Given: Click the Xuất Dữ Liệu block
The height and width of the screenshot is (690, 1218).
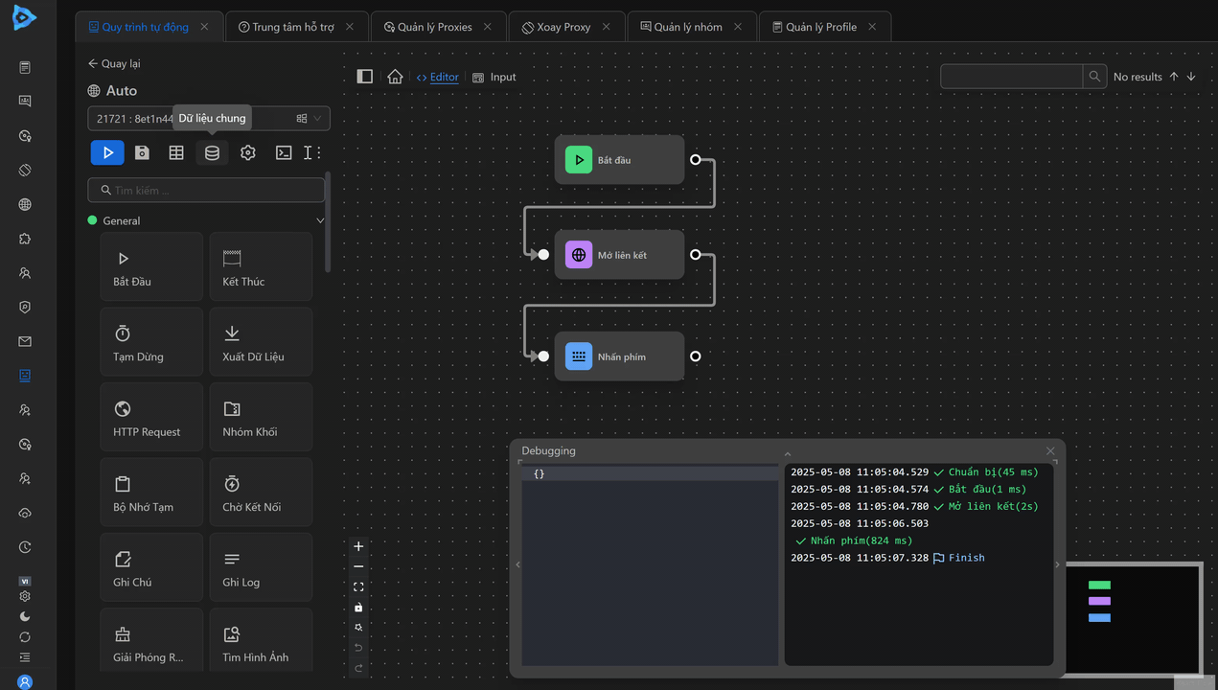Looking at the screenshot, I should (261, 342).
